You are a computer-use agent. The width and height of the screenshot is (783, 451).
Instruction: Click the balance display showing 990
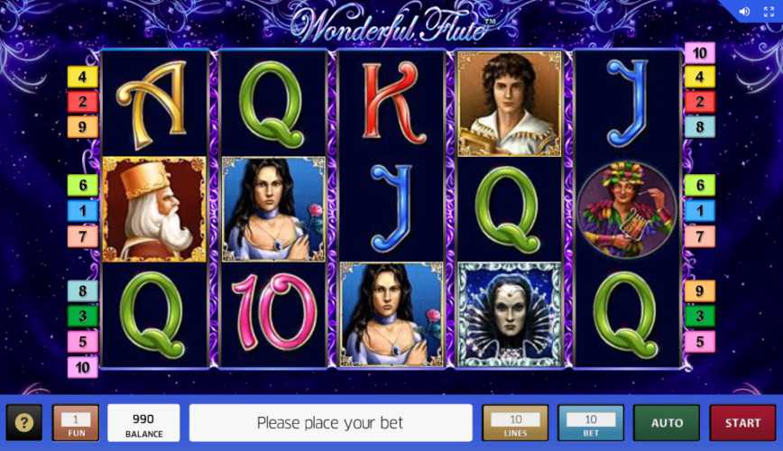click(143, 422)
